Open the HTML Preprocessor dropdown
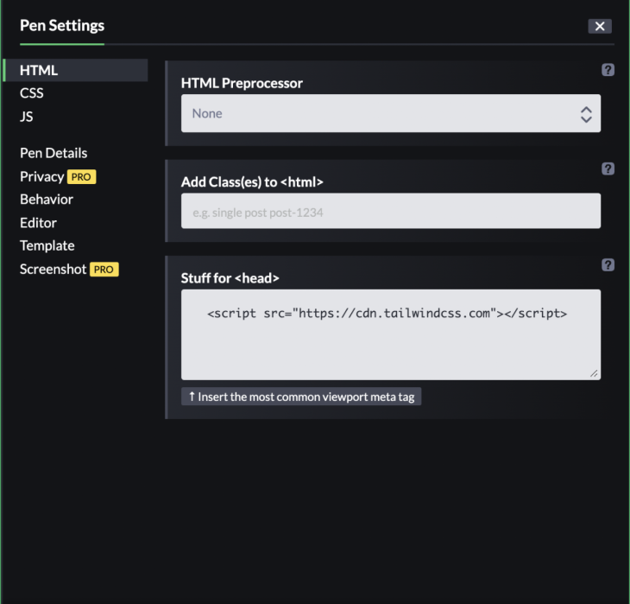Screen dimensions: 630x604 point(391,113)
